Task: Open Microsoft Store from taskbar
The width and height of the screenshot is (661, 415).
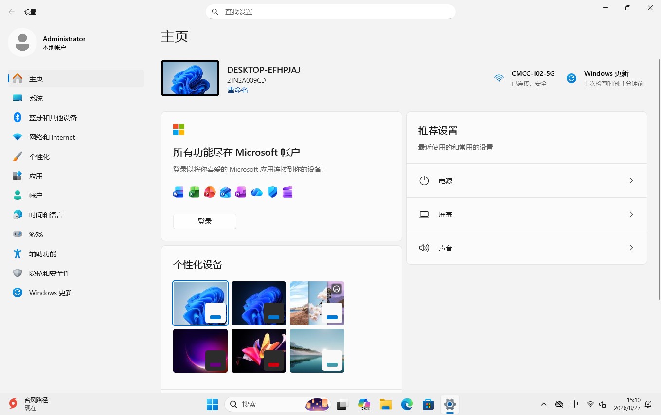Action: pos(429,404)
